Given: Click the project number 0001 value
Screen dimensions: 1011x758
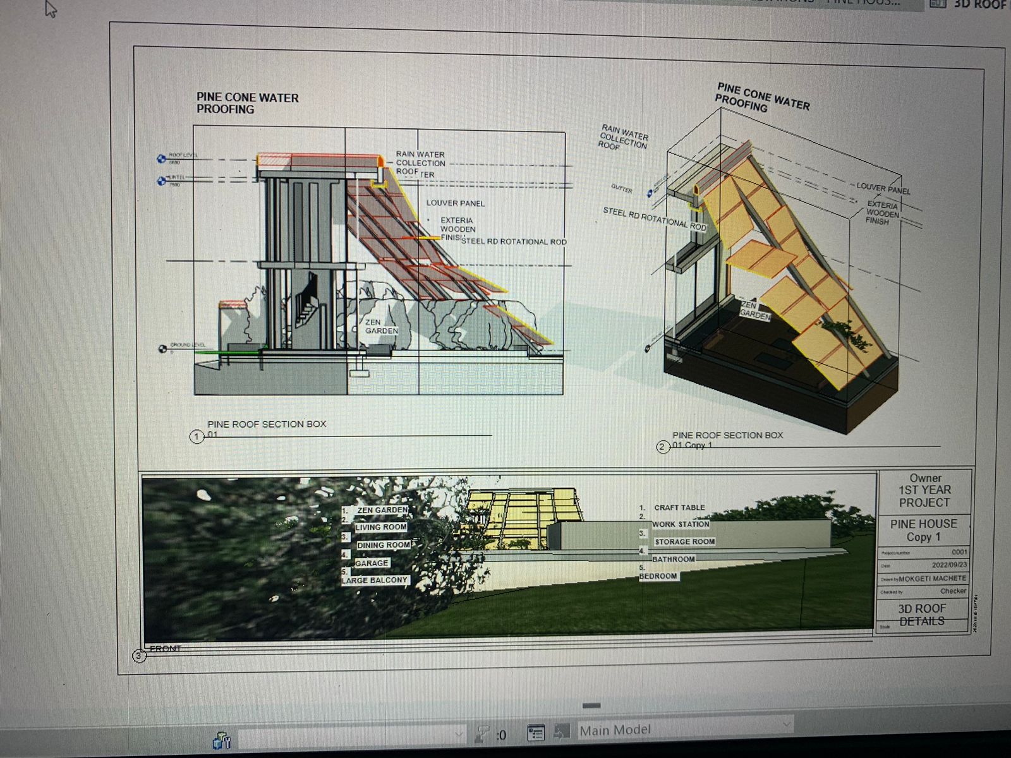Looking at the screenshot, I should [x=959, y=552].
